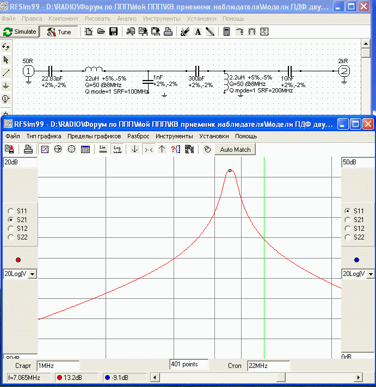Open the attenuator design tool icon
The image size is (376, 387).
point(252,32)
